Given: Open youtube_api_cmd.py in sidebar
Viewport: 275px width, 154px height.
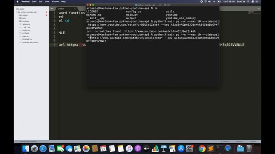Looking at the screenshot, I should tap(31, 42).
